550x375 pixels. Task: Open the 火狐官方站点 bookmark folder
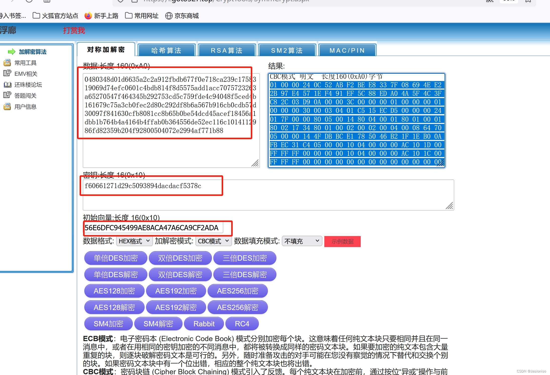click(55, 16)
